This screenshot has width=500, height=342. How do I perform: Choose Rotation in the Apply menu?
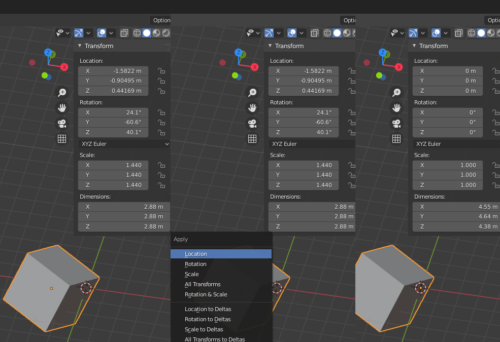221,264
